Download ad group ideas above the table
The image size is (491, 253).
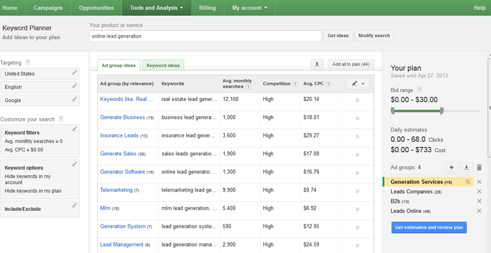[x=317, y=64]
